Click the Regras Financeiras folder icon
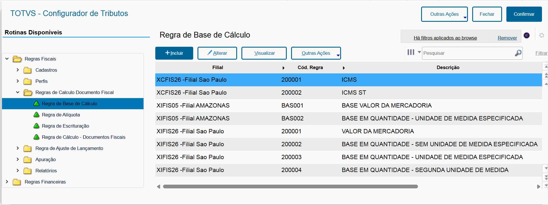 17,182
